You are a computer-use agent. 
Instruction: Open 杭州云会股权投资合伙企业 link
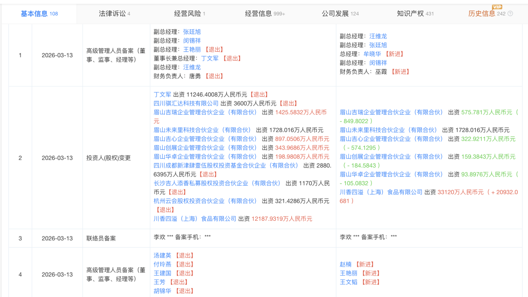205,201
